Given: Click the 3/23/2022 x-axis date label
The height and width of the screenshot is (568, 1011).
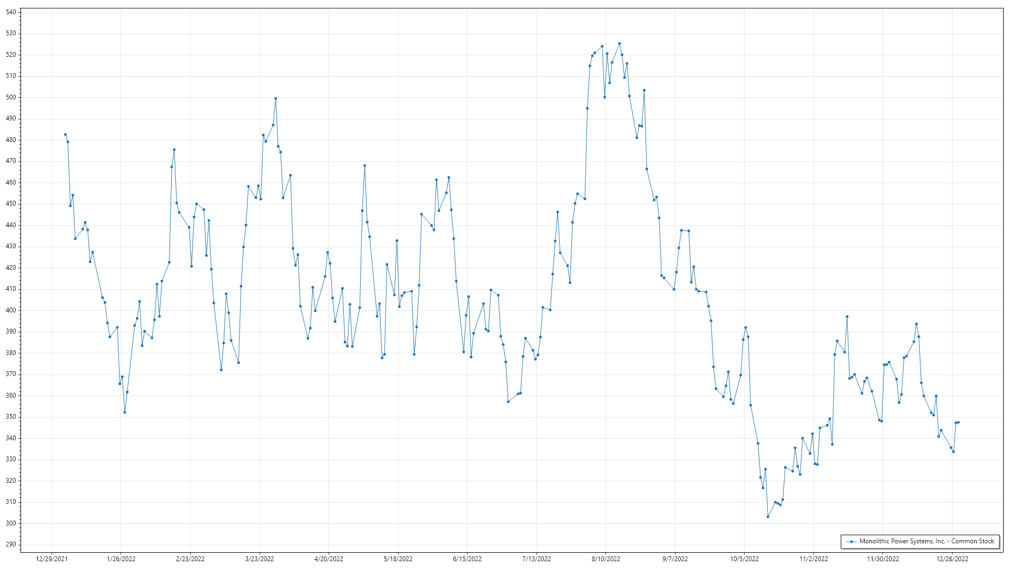Looking at the screenshot, I should 260,559.
